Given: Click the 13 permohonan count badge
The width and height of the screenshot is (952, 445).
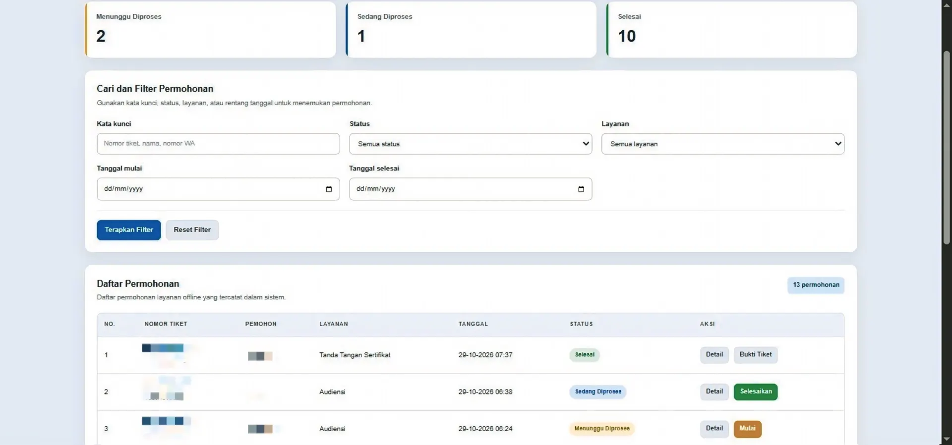Looking at the screenshot, I should [816, 285].
